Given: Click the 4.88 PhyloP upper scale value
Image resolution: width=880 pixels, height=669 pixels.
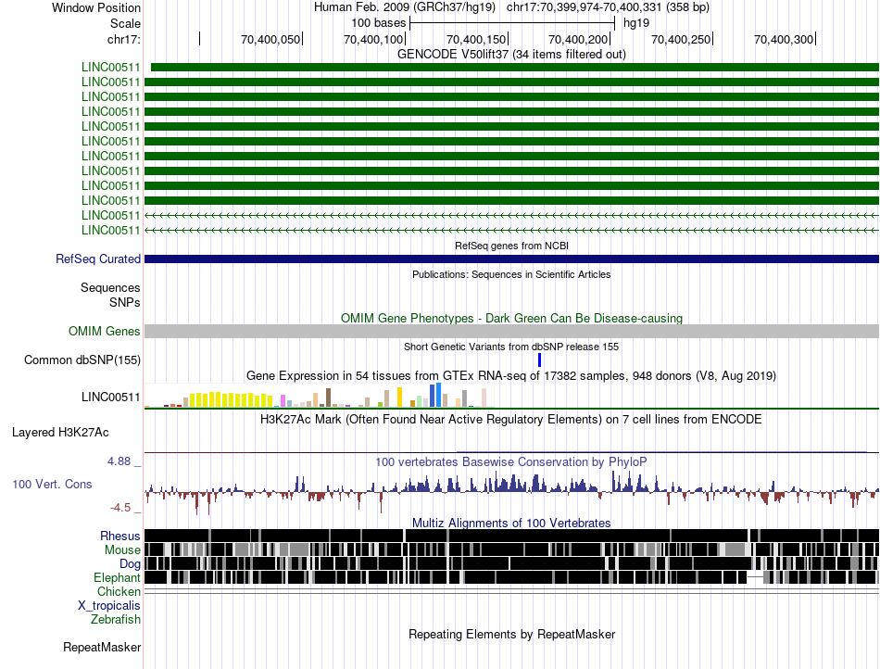Looking at the screenshot, I should coord(119,461).
